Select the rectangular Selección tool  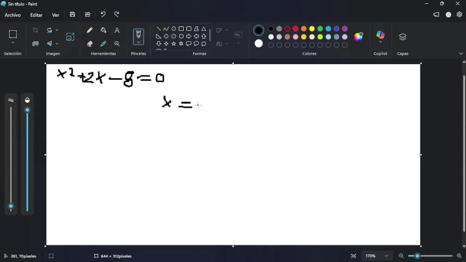point(13,34)
